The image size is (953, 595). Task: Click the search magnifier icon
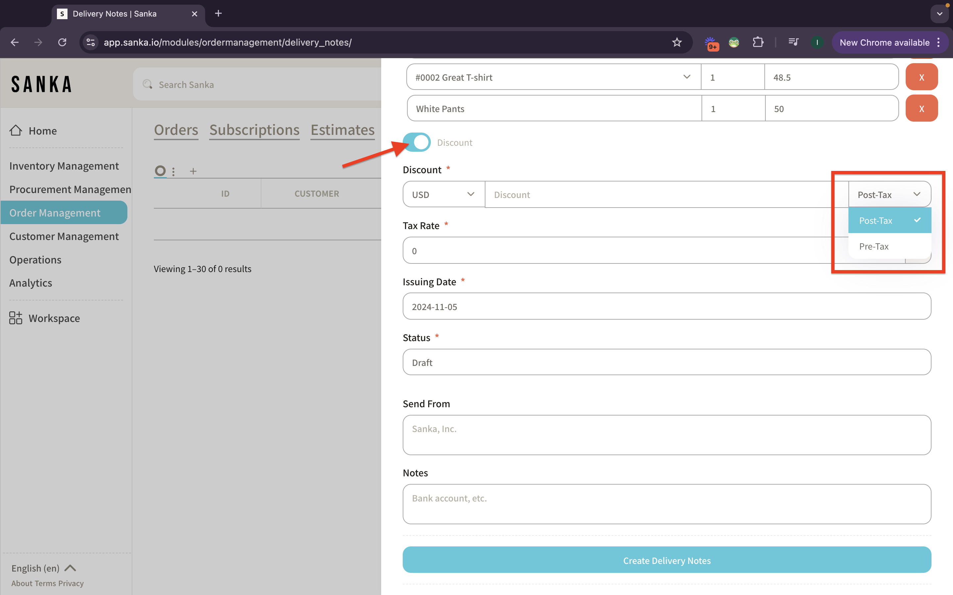(x=148, y=84)
